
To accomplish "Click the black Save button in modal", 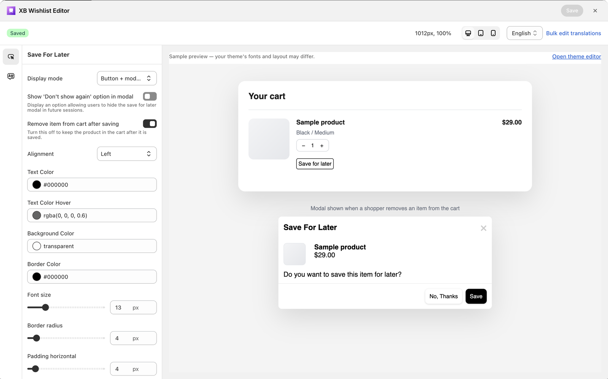I will (476, 297).
